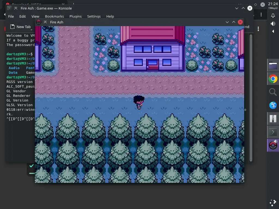Toggle keep-above pin on Konsole window

pos(16,8)
